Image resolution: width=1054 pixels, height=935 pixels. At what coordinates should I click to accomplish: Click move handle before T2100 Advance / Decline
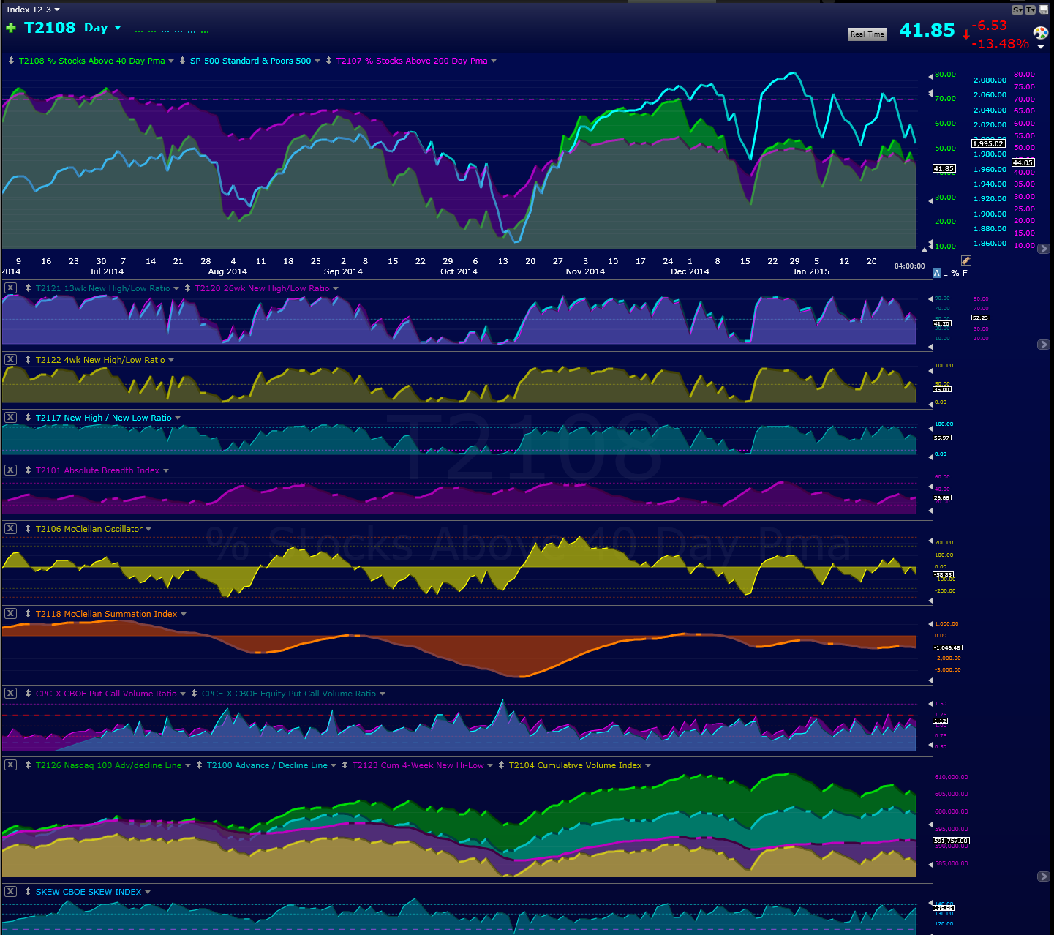(x=199, y=765)
